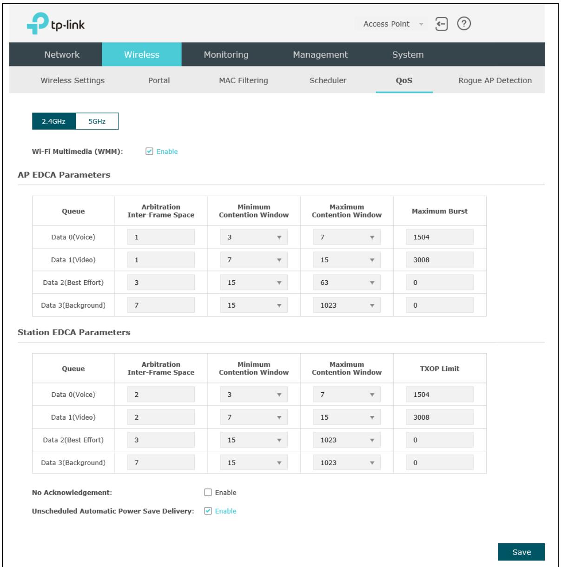The width and height of the screenshot is (561, 567).
Task: Click AP Video Arbitration Inter-Frame Space field
Action: (161, 260)
